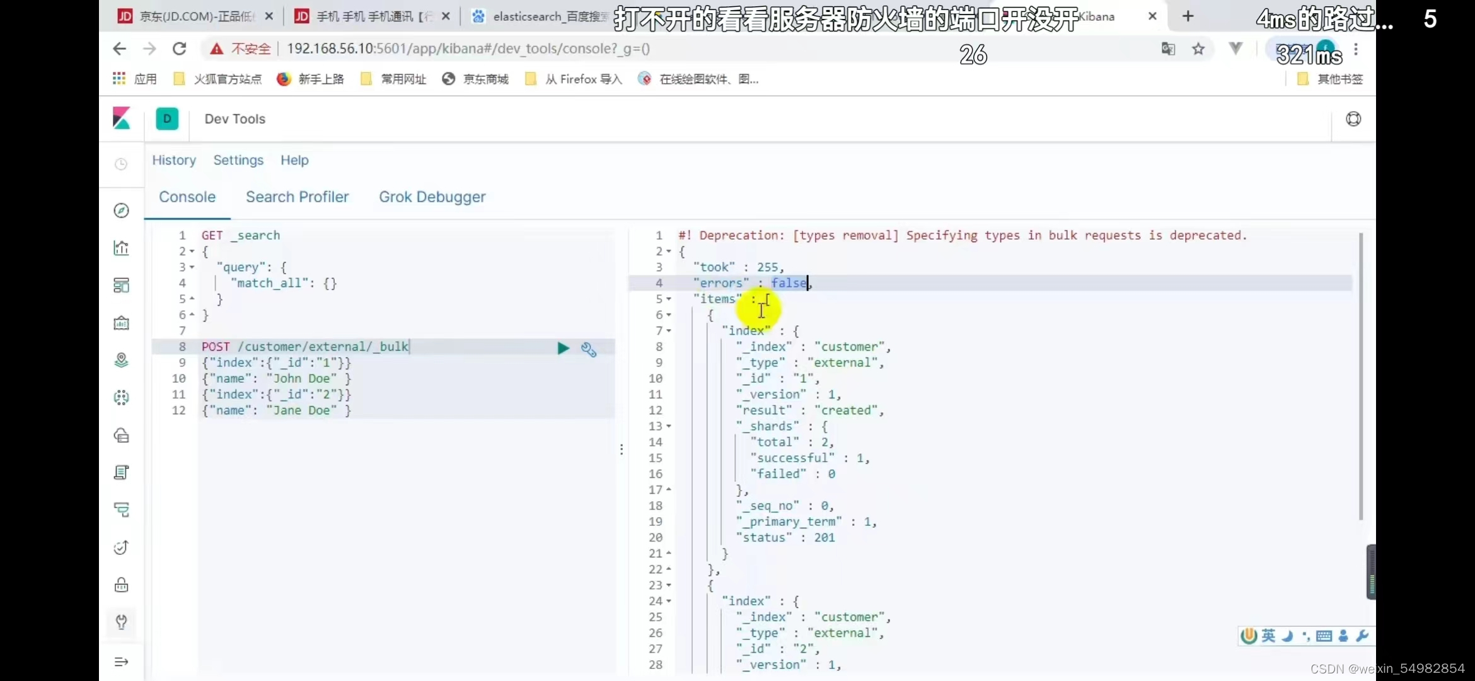Expand the sidebar with the bottom arrow icon
This screenshot has width=1475, height=681.
click(x=122, y=661)
